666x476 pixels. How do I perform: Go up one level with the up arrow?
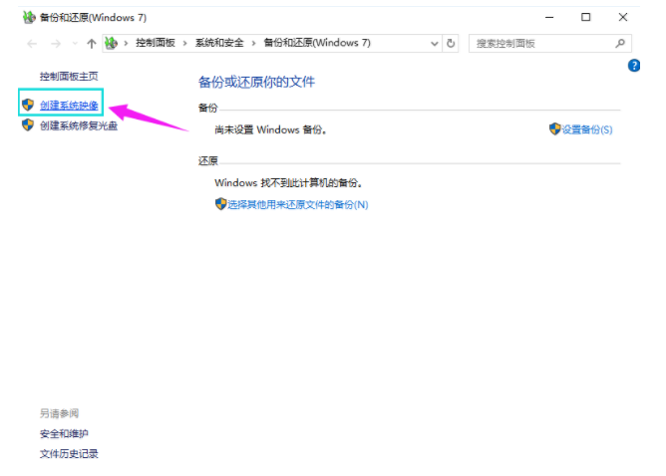click(x=92, y=44)
